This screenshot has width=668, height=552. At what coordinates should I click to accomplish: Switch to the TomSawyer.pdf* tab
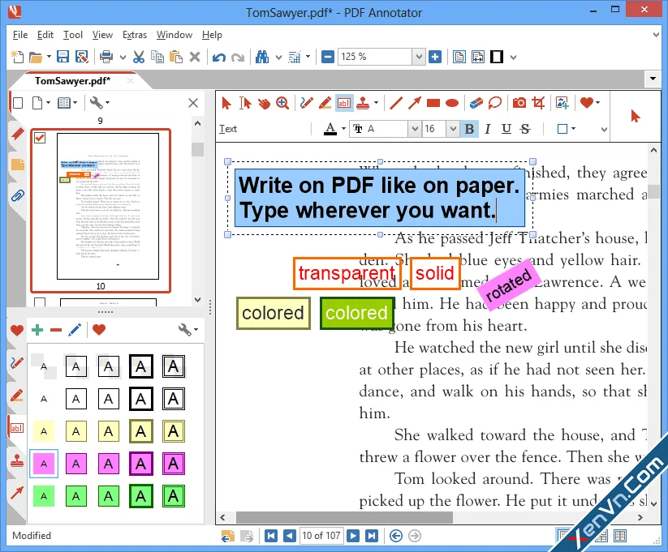pyautogui.click(x=72, y=80)
